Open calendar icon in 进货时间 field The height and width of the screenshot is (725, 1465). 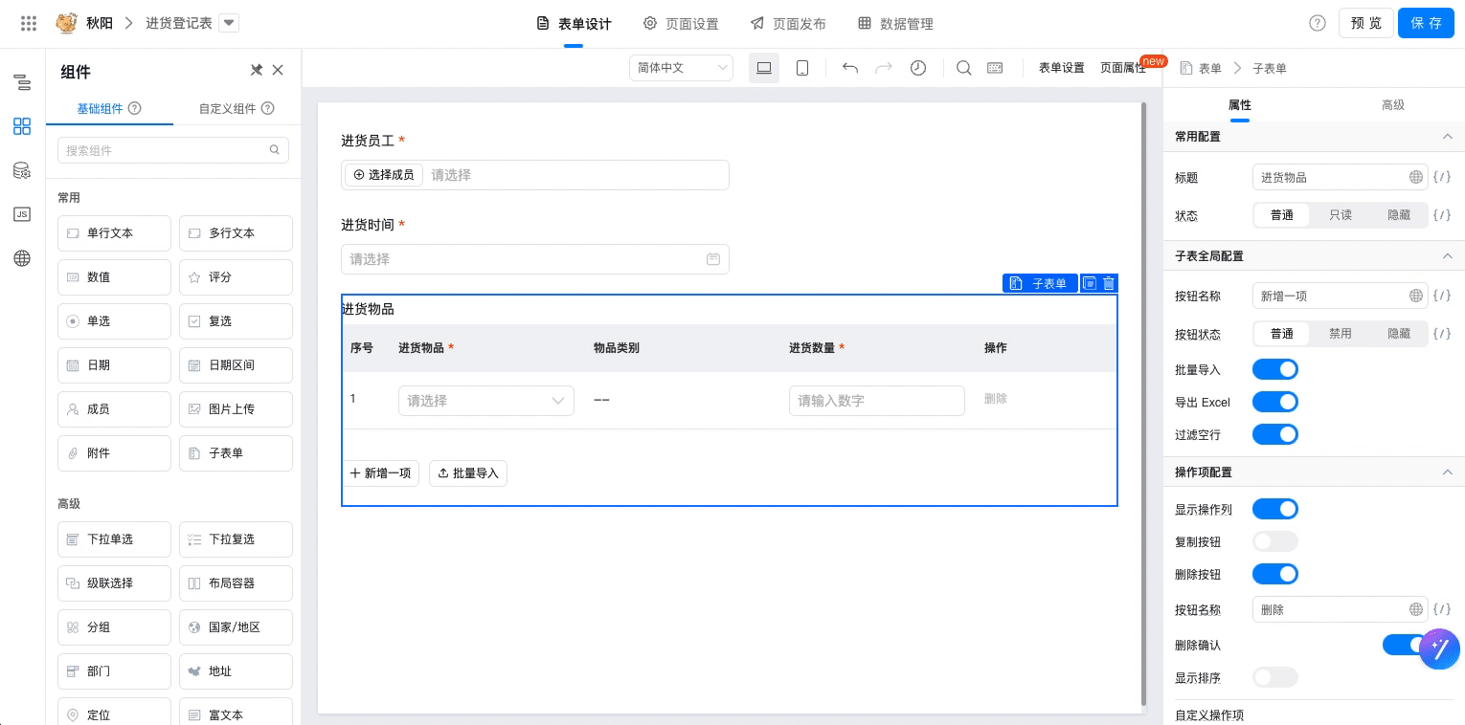click(x=713, y=259)
